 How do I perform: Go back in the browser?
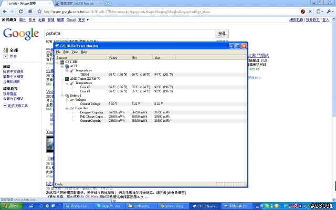click(5, 12)
